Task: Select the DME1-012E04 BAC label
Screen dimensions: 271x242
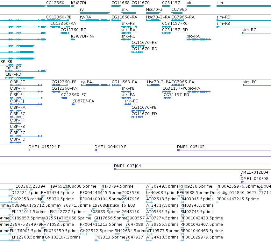Action: coord(254,172)
